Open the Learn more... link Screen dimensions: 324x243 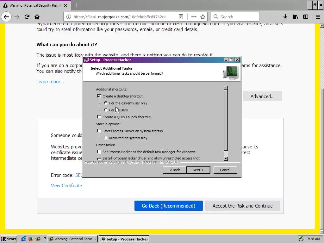50,82
